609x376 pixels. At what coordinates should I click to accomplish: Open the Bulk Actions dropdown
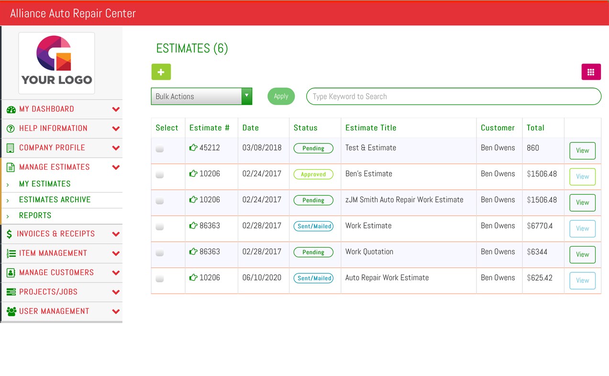pyautogui.click(x=201, y=96)
